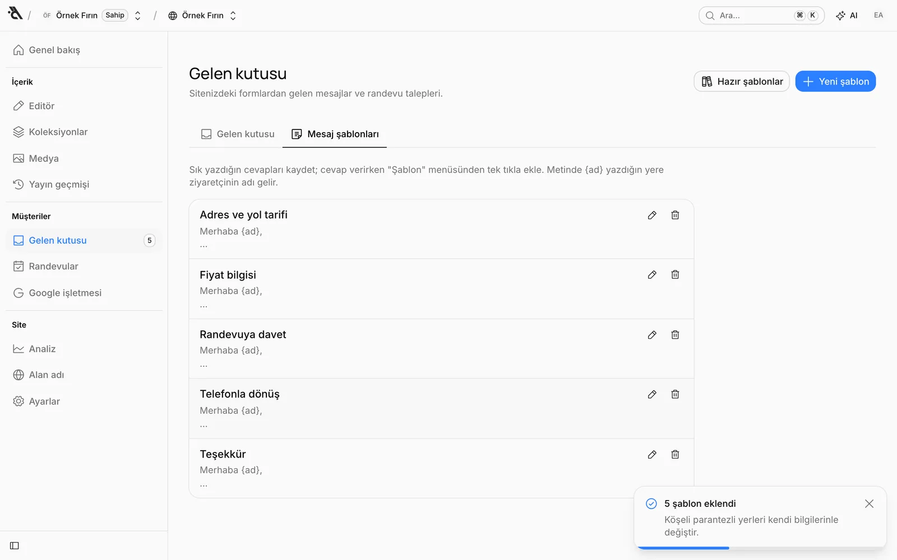Click the Telefonla dönüş title

(239, 394)
